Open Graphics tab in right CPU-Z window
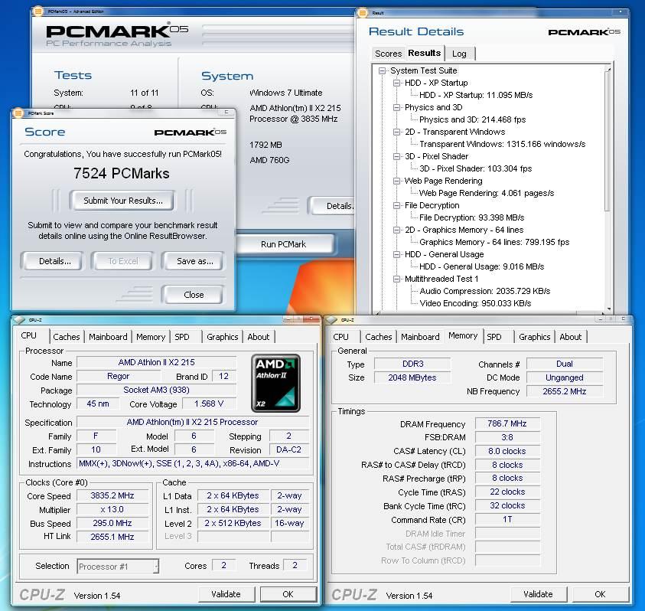 tap(534, 337)
